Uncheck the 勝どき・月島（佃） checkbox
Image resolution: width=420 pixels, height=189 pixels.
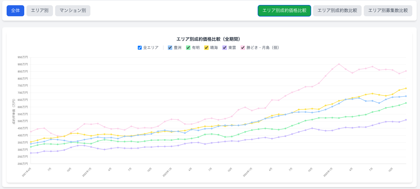pos(243,48)
